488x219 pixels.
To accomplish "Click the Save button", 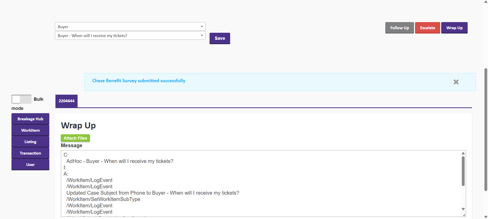I will (220, 38).
